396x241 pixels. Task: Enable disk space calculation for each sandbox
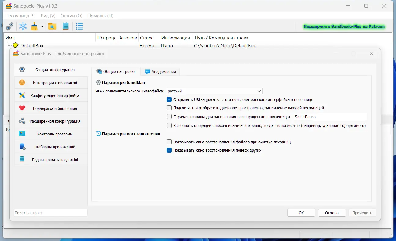169,108
